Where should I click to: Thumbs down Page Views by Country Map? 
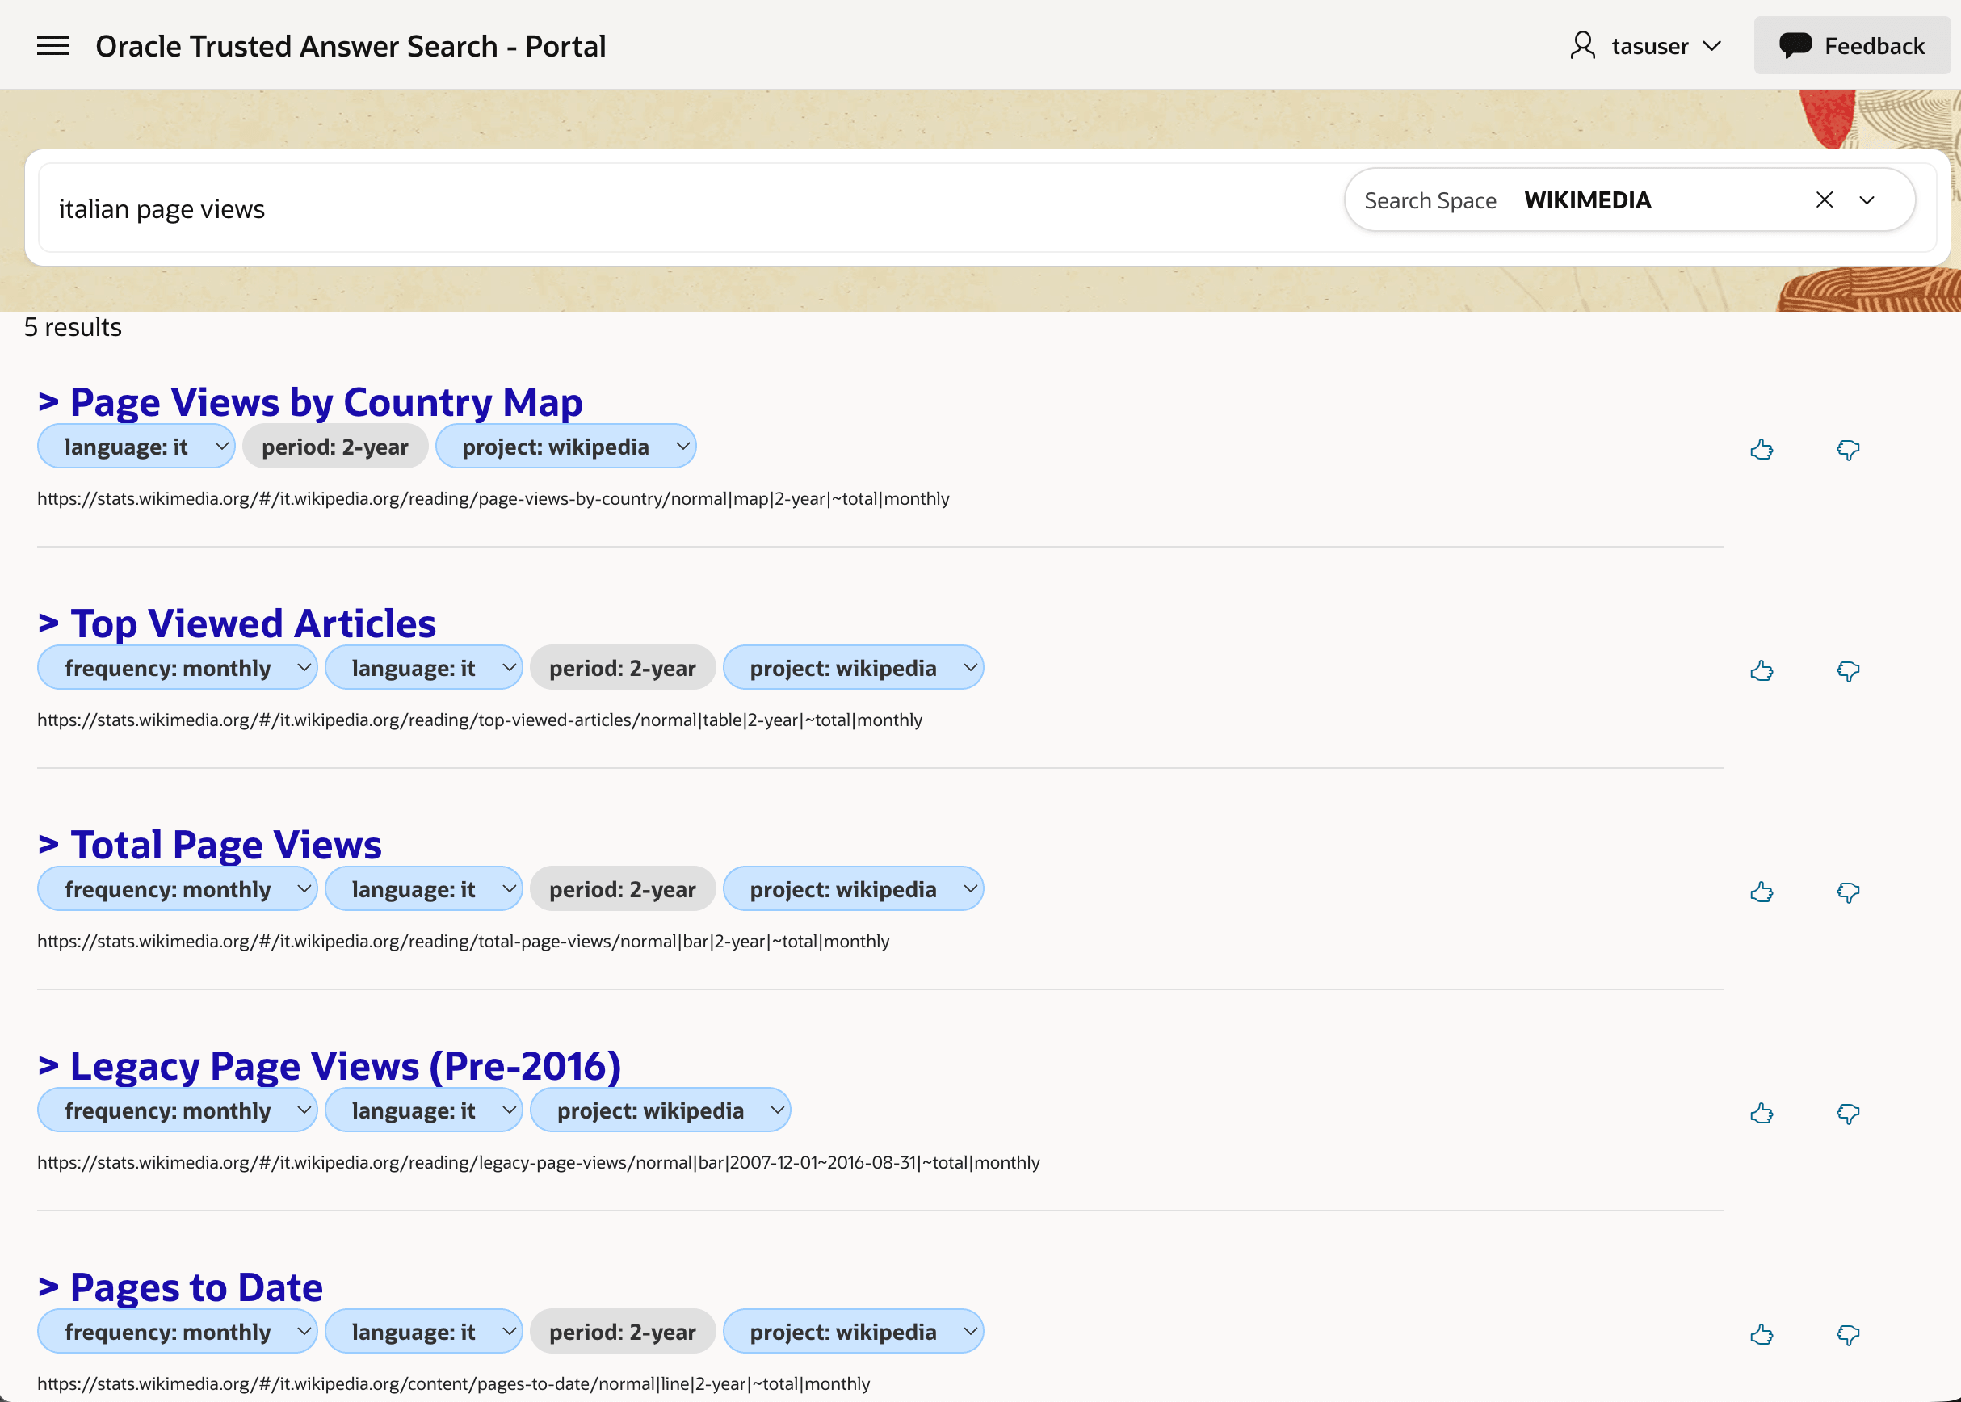click(x=1848, y=449)
